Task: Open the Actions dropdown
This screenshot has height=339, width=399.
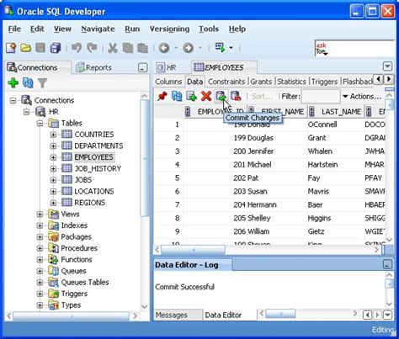Action: [362, 97]
